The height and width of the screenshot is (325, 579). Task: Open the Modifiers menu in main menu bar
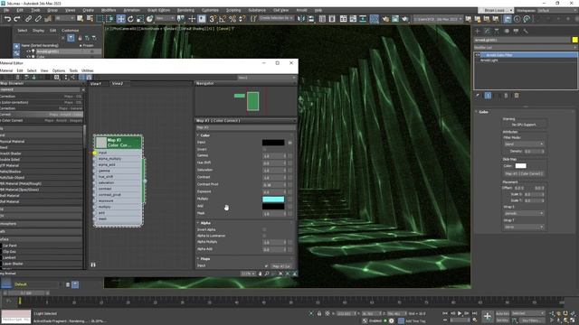tap(109, 10)
